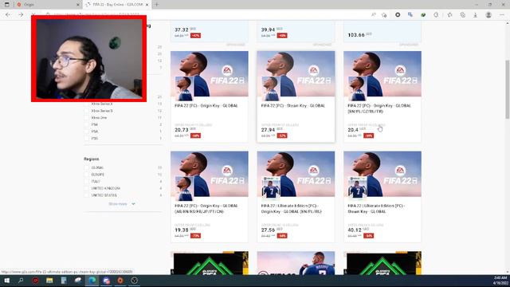This screenshot has width=510, height=287.
Task: Close the Origin tab
Action: (78, 5)
